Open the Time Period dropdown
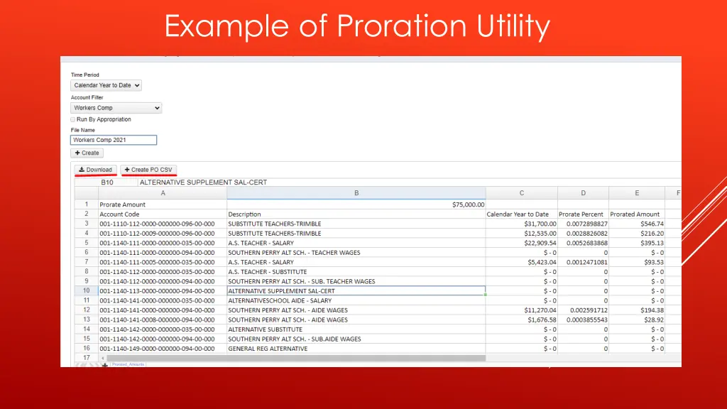 (x=106, y=84)
